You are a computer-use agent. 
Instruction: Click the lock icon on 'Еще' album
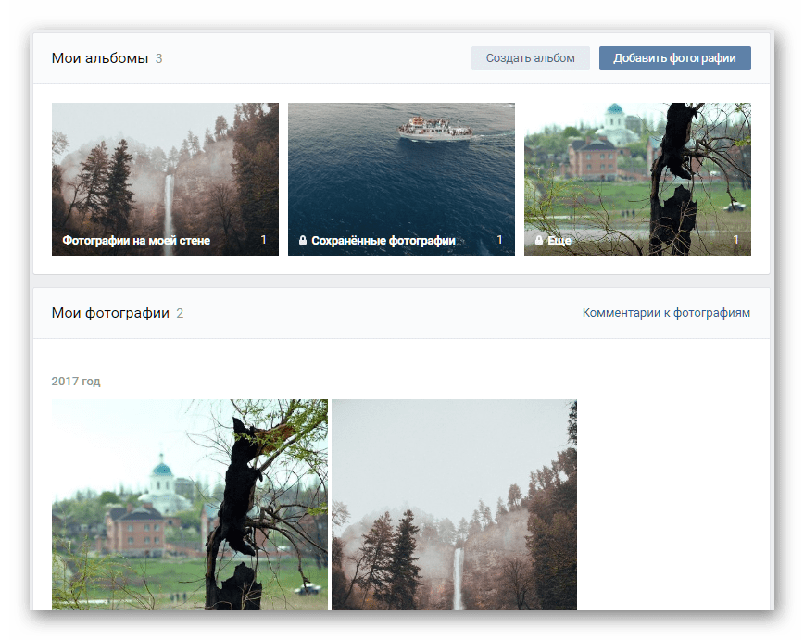[539, 240]
